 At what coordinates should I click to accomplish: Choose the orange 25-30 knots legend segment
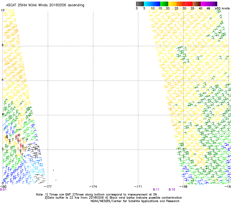(x=180, y=4)
